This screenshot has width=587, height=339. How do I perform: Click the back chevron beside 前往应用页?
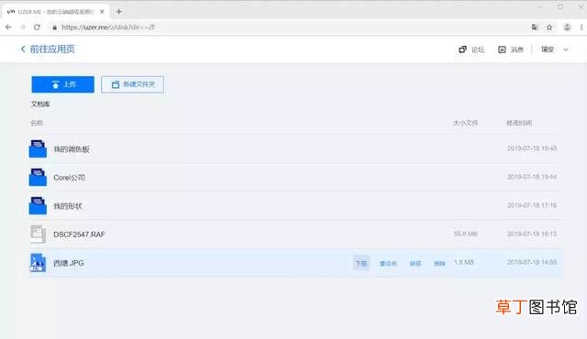pos(23,49)
